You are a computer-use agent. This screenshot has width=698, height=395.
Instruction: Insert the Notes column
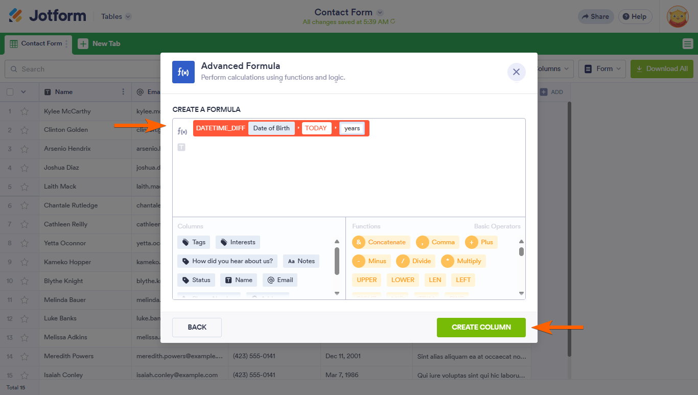pyautogui.click(x=301, y=261)
